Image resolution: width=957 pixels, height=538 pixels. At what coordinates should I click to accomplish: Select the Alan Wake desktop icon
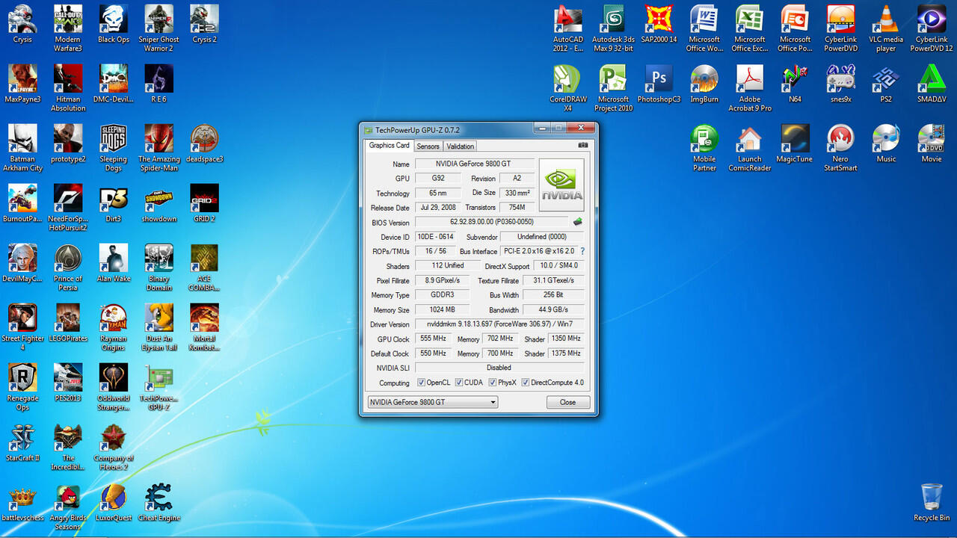click(x=114, y=263)
